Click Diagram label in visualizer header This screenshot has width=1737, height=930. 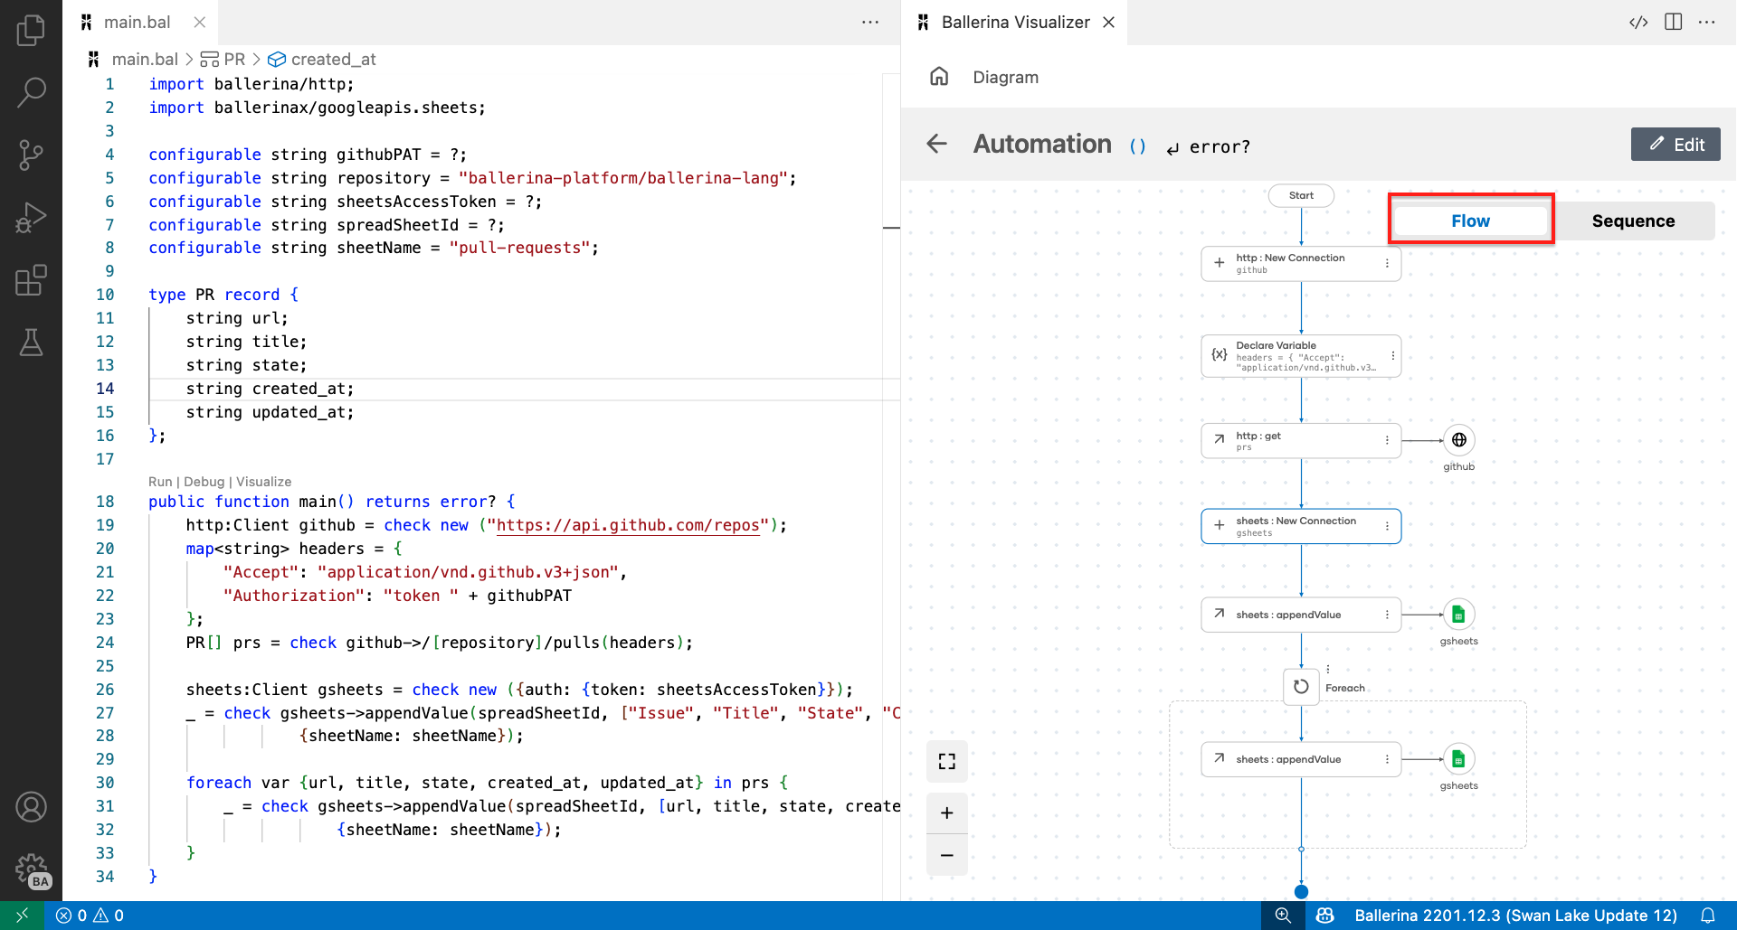tap(1005, 77)
